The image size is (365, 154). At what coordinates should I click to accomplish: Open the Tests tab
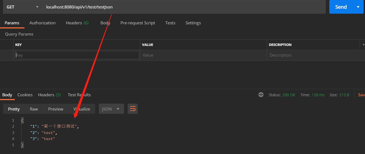click(x=170, y=23)
